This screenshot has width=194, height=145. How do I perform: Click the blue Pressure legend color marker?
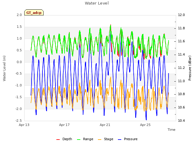coord(119,140)
